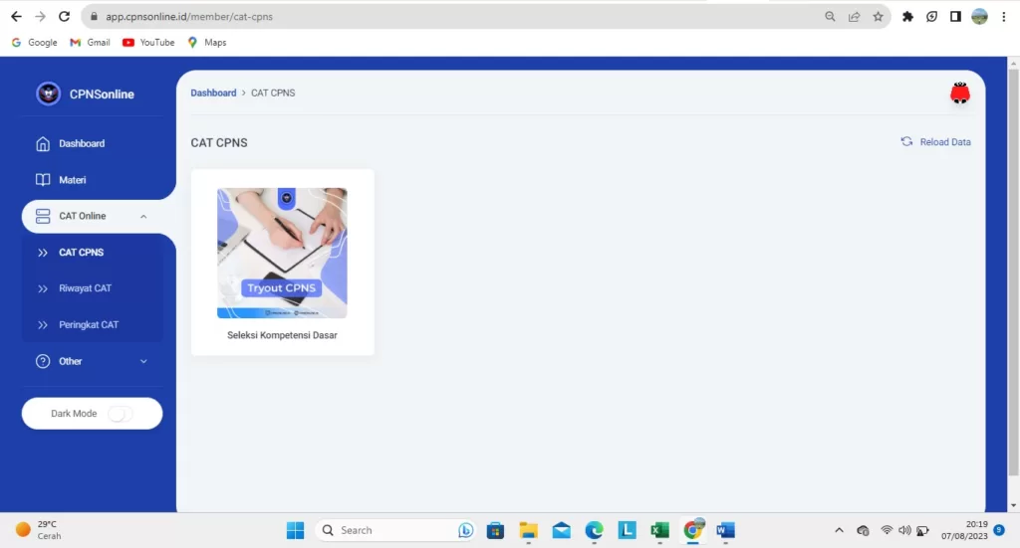
Task: Open the YouTube bookmark
Action: (x=148, y=43)
